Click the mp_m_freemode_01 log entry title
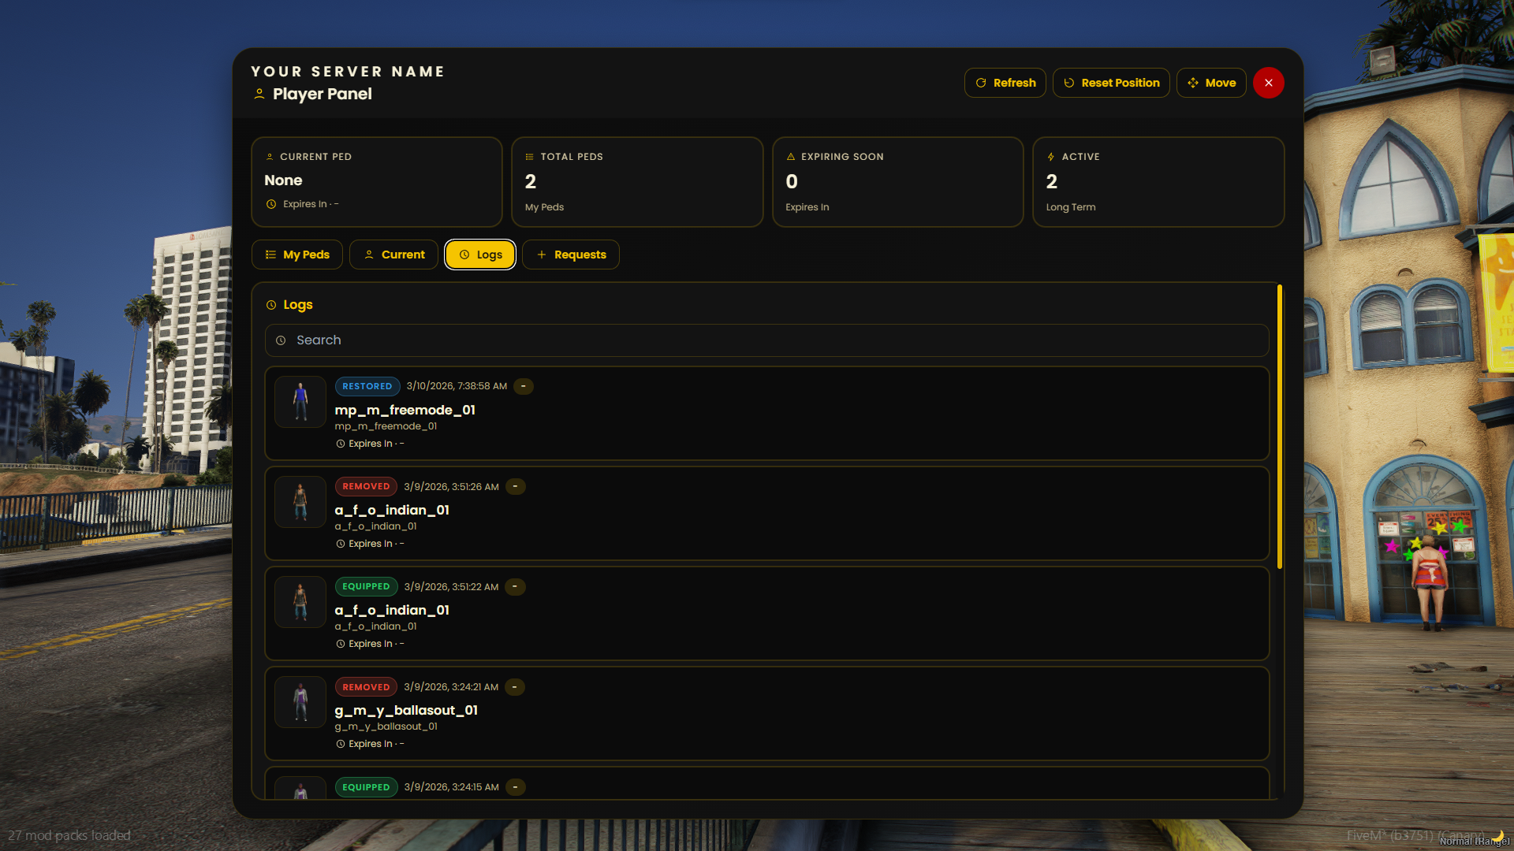Image resolution: width=1514 pixels, height=851 pixels. (x=405, y=410)
